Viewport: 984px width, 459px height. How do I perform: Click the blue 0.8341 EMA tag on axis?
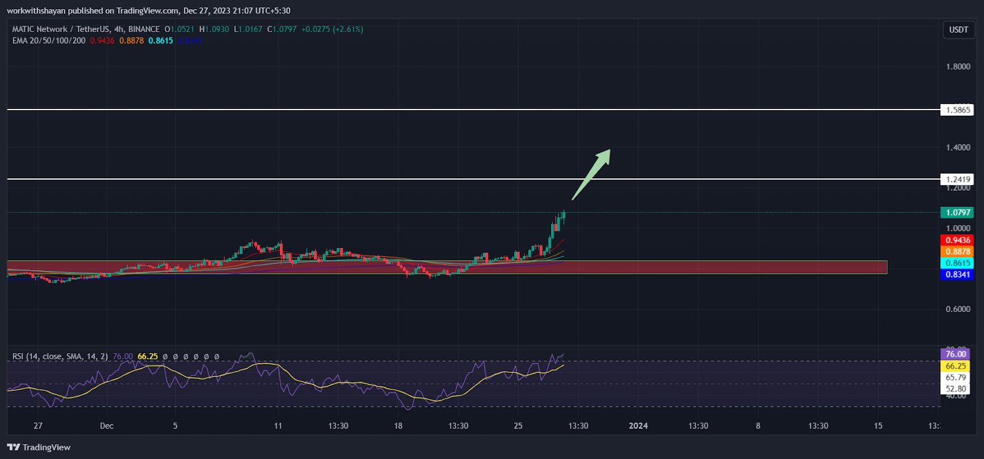pyautogui.click(x=958, y=274)
